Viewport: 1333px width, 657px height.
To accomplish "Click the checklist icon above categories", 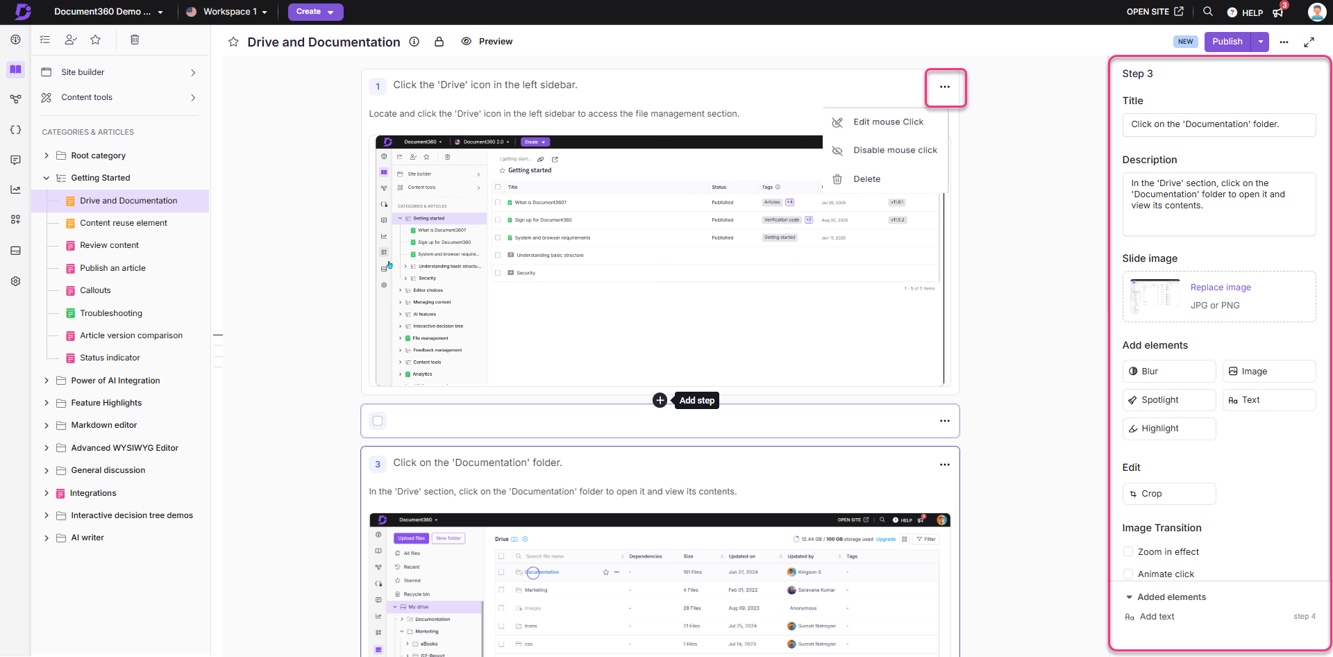I will click(x=45, y=40).
